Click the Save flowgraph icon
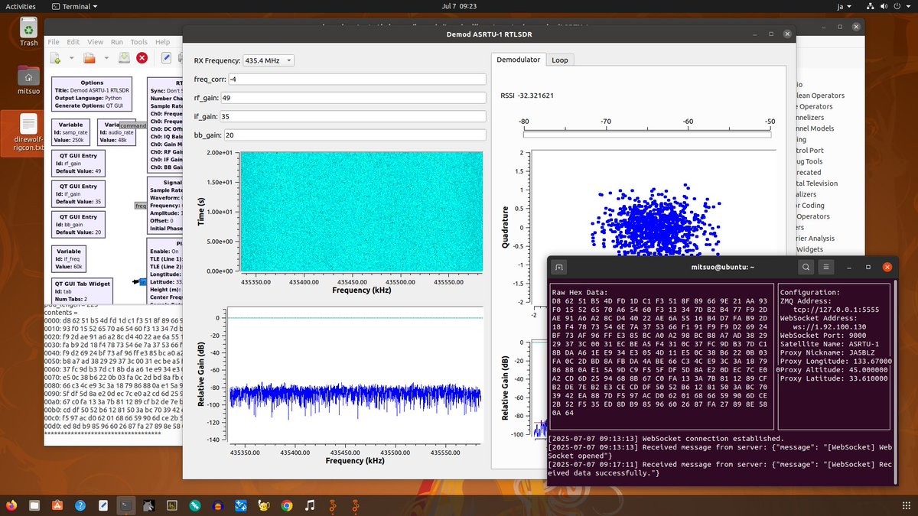Screen dimensions: 918x516 point(124,58)
